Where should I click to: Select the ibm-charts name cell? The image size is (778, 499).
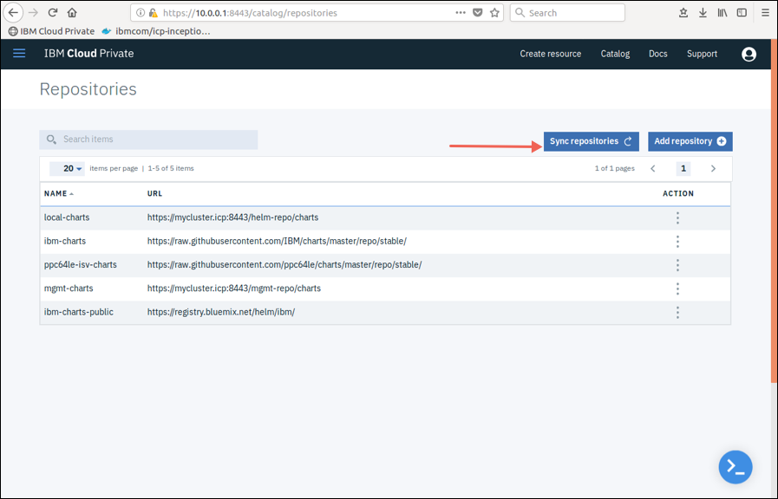click(x=64, y=242)
